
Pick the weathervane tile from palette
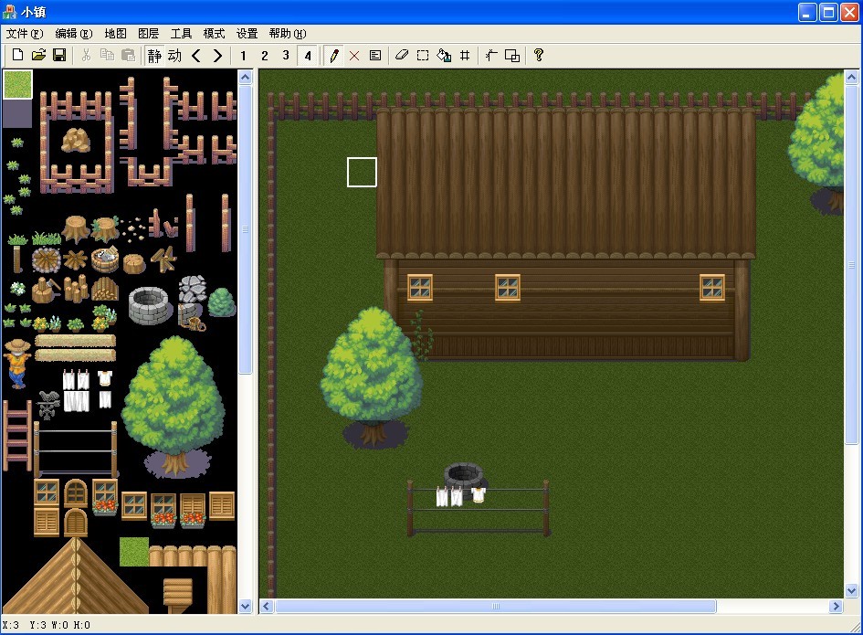point(48,405)
